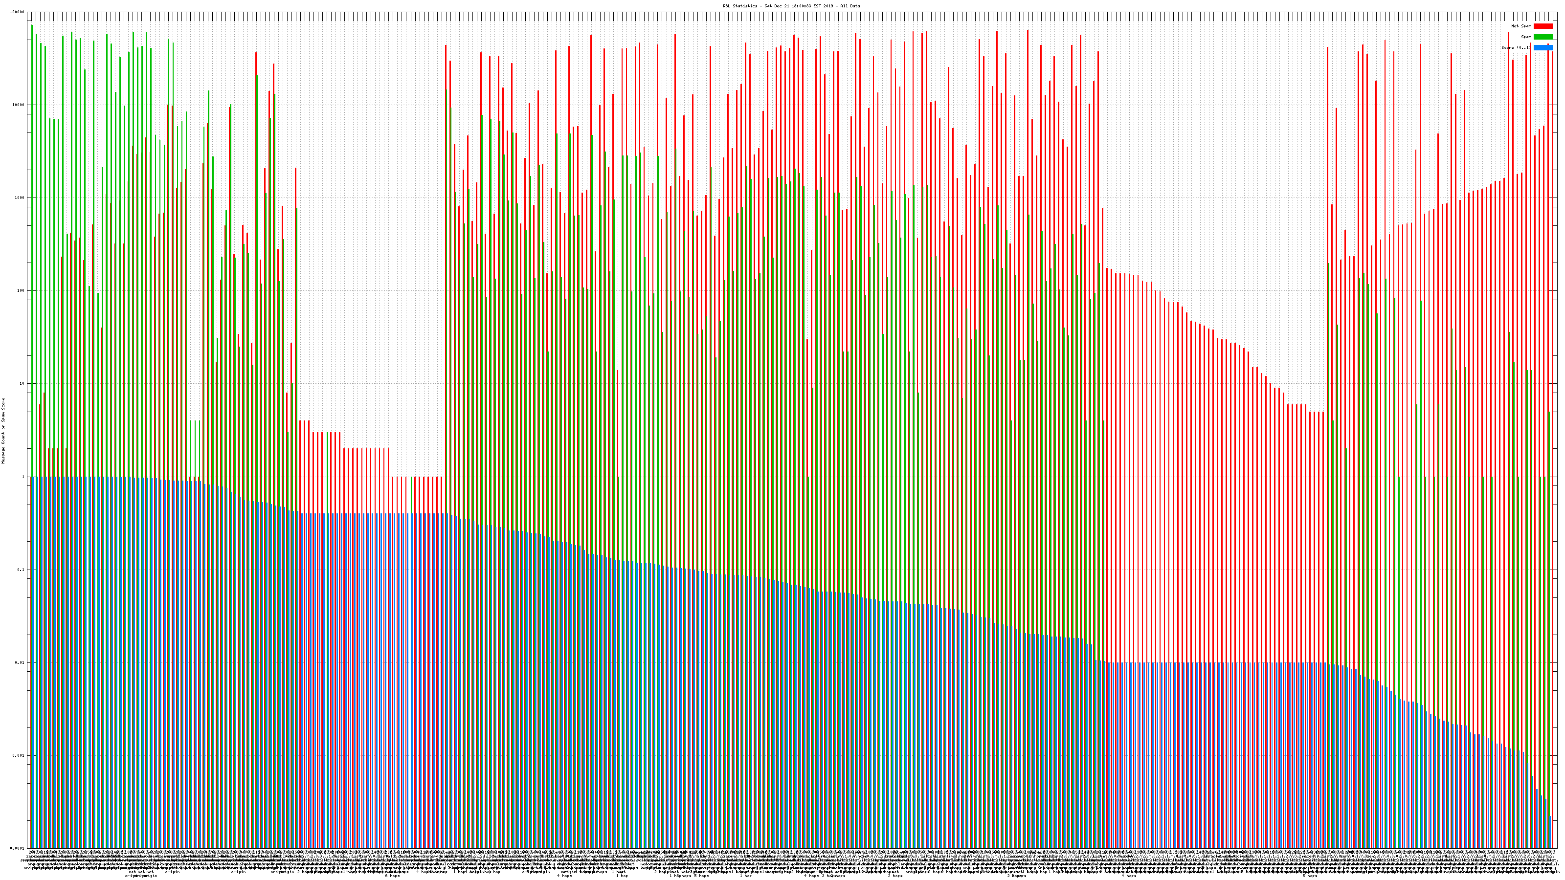This screenshot has height=880, width=1565.
Task: Click the 1 y-axis tick label
Action: (x=23, y=477)
